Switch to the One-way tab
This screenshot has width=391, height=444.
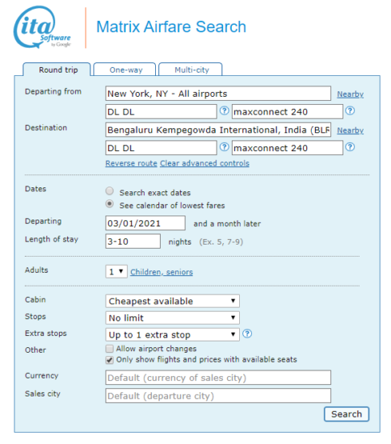click(x=124, y=69)
